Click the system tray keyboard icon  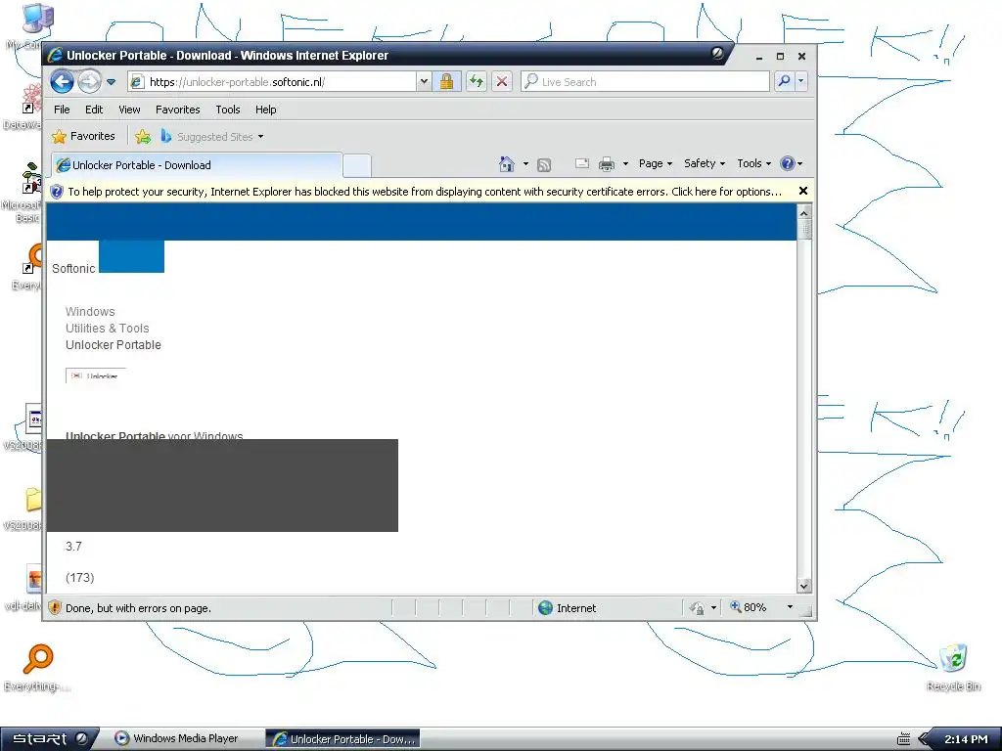click(903, 739)
